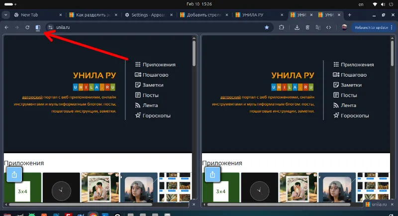
Task: Click the 'en' keyboard language indicator
Action: pos(361,4)
